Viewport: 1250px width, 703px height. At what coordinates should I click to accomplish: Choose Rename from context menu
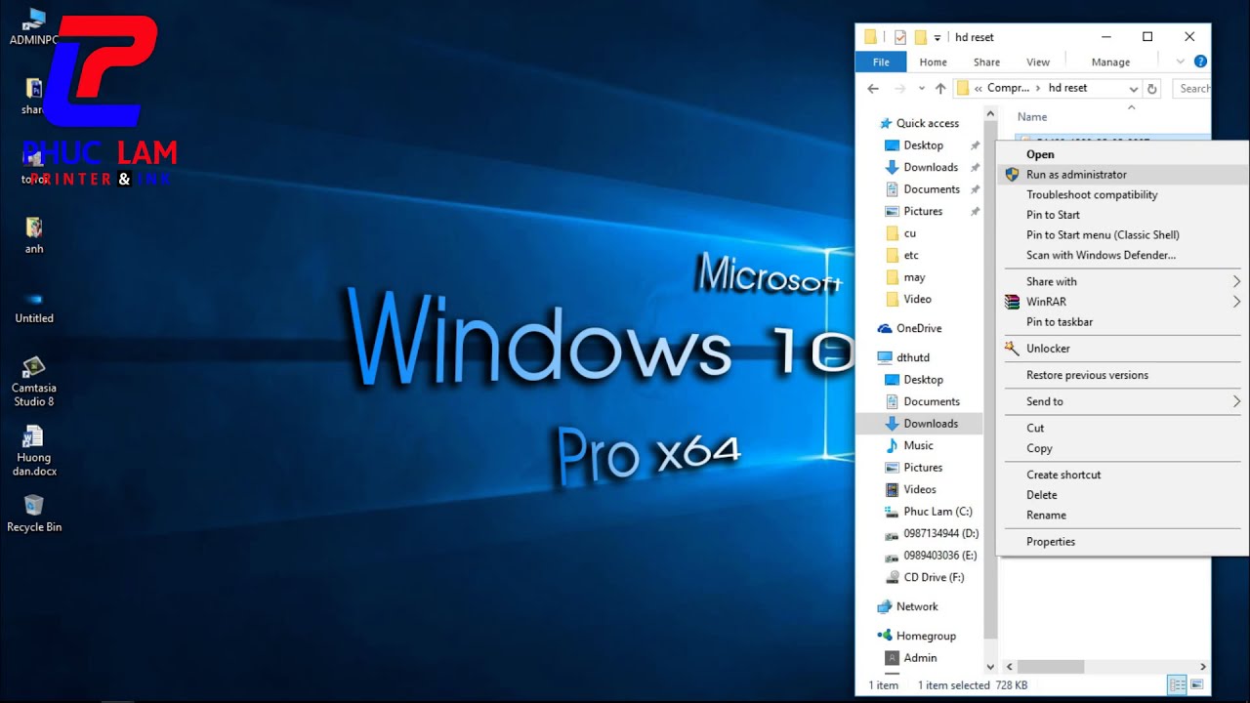pos(1122,515)
